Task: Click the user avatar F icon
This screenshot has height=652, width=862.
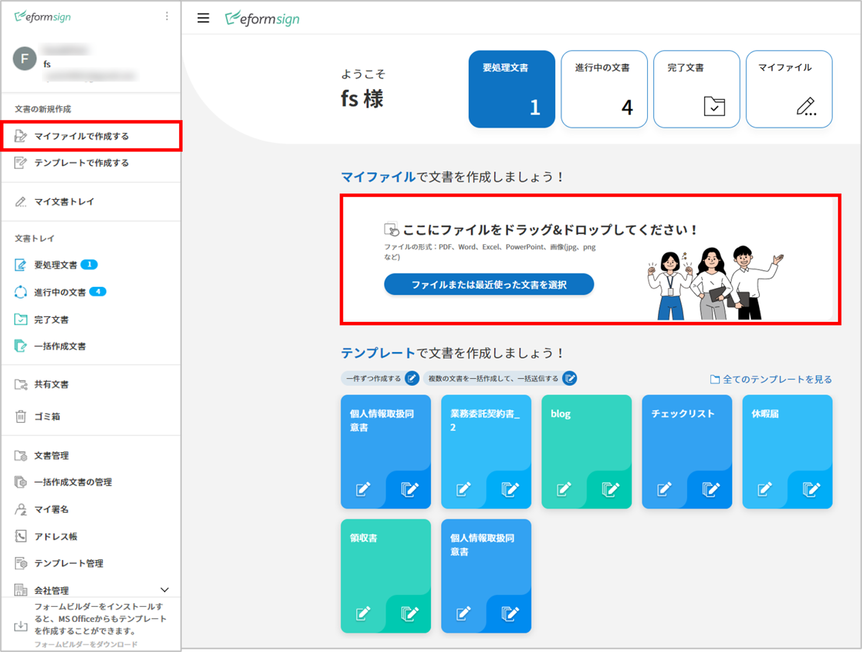Action: (24, 58)
